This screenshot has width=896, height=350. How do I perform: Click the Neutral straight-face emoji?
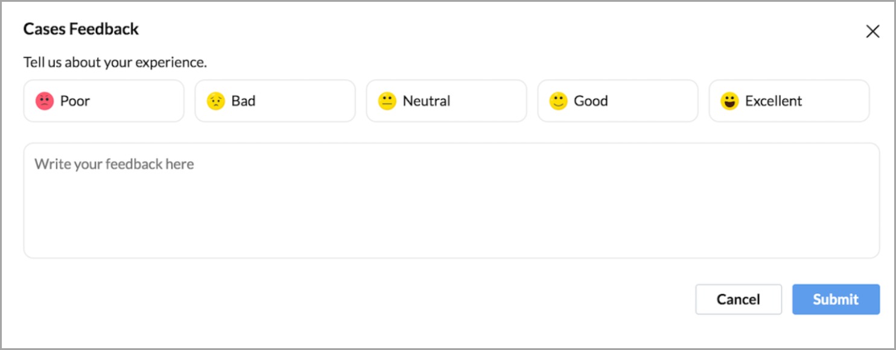387,101
